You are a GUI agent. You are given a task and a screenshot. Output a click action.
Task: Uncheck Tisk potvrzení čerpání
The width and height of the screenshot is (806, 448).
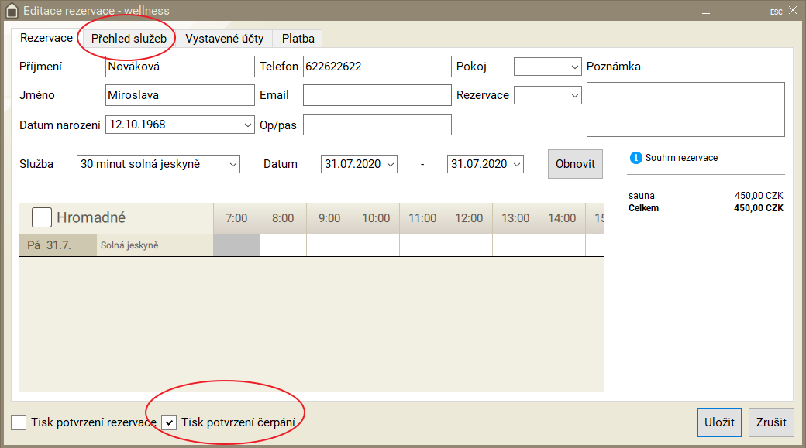pyautogui.click(x=169, y=422)
